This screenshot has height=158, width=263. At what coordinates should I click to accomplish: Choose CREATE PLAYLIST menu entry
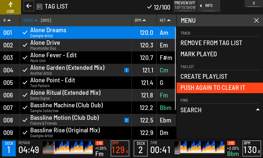[x=220, y=77]
